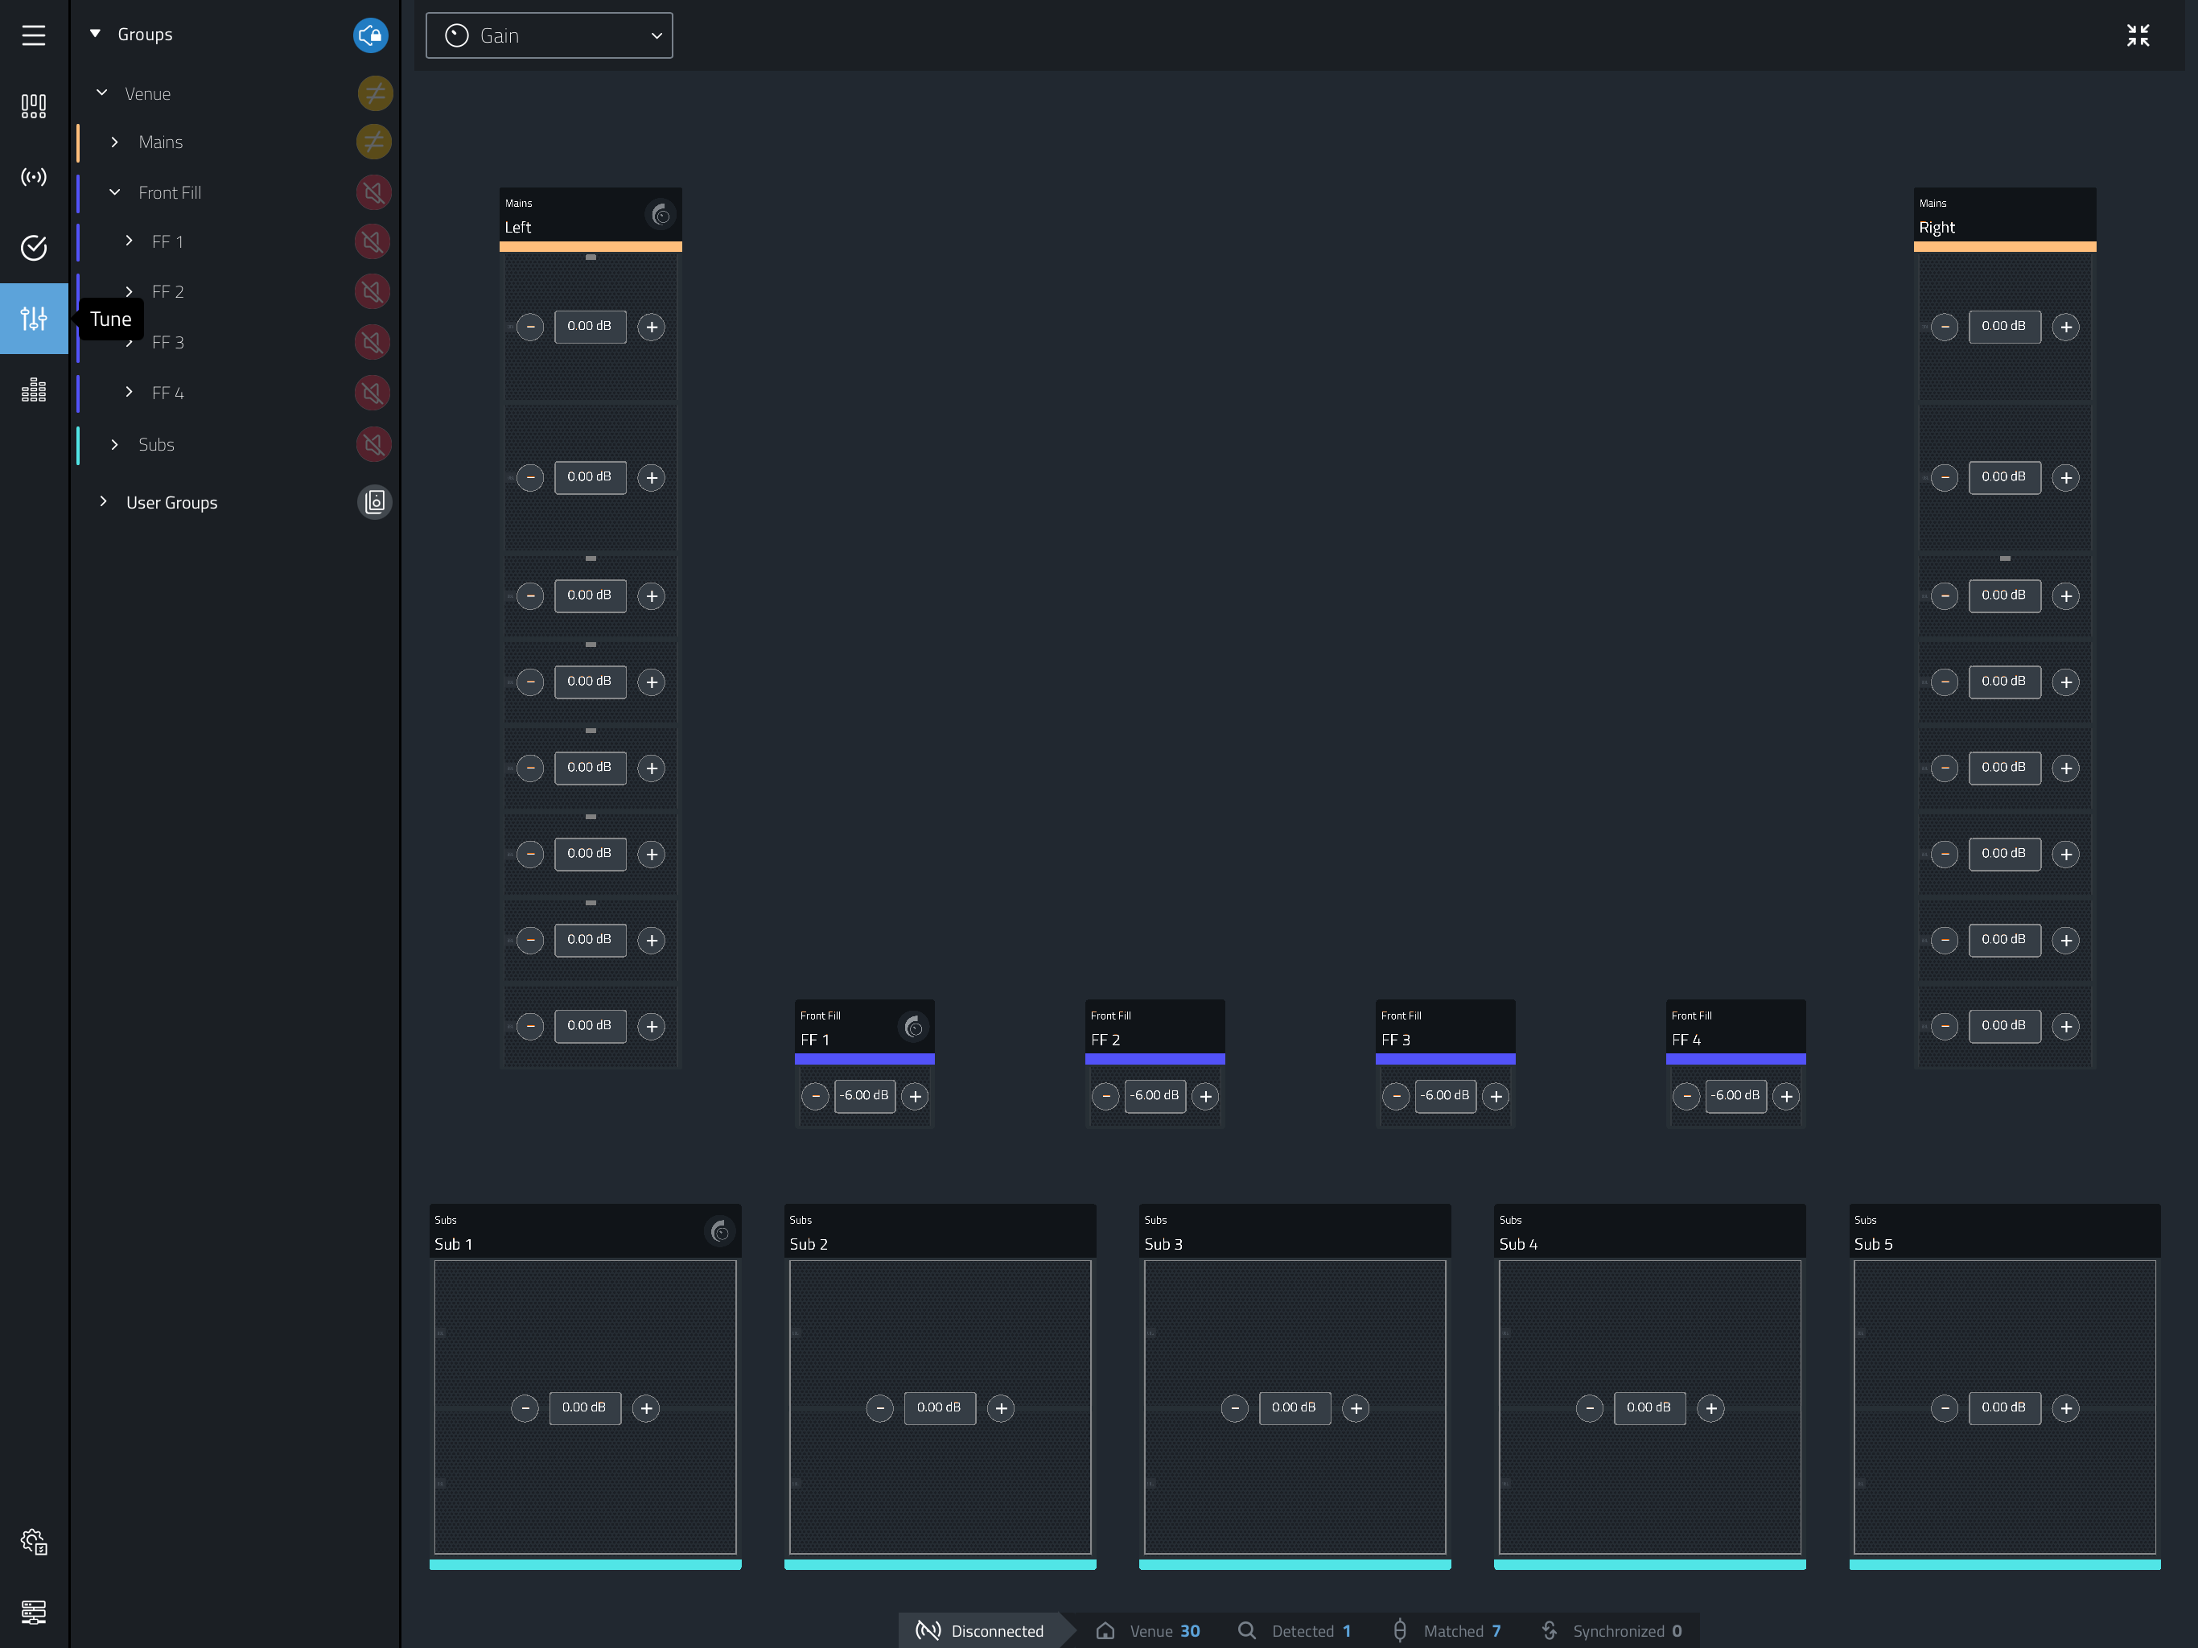Increase gain on FF 1
Image resolution: width=2198 pixels, height=1648 pixels.
[916, 1096]
